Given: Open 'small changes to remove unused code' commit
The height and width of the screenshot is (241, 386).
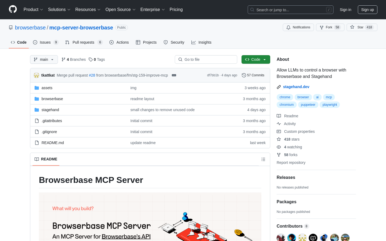Looking at the screenshot, I should 162,110.
